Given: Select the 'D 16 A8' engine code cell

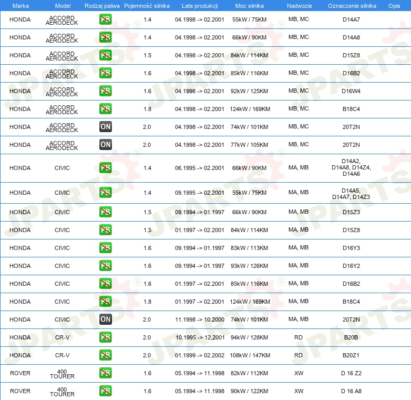Looking at the screenshot, I should 351,391.
